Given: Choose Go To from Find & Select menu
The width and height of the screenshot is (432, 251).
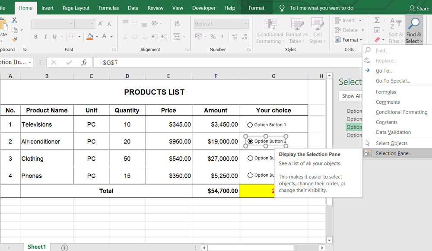Looking at the screenshot, I should tap(397, 70).
